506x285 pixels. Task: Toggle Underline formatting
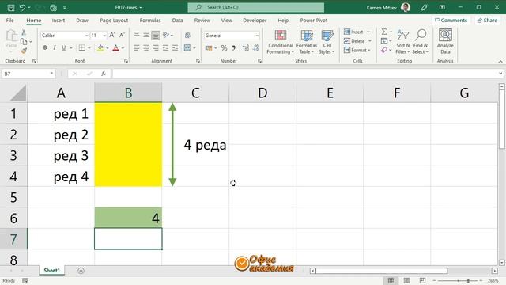(x=63, y=47)
